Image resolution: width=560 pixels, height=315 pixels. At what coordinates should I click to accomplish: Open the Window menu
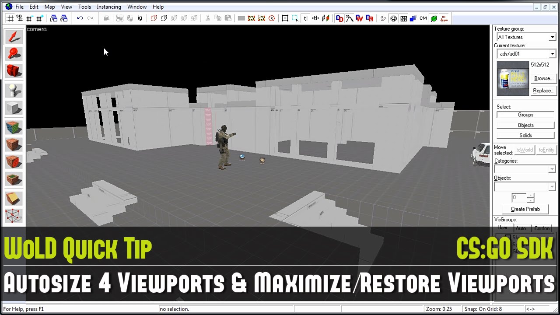137,7
